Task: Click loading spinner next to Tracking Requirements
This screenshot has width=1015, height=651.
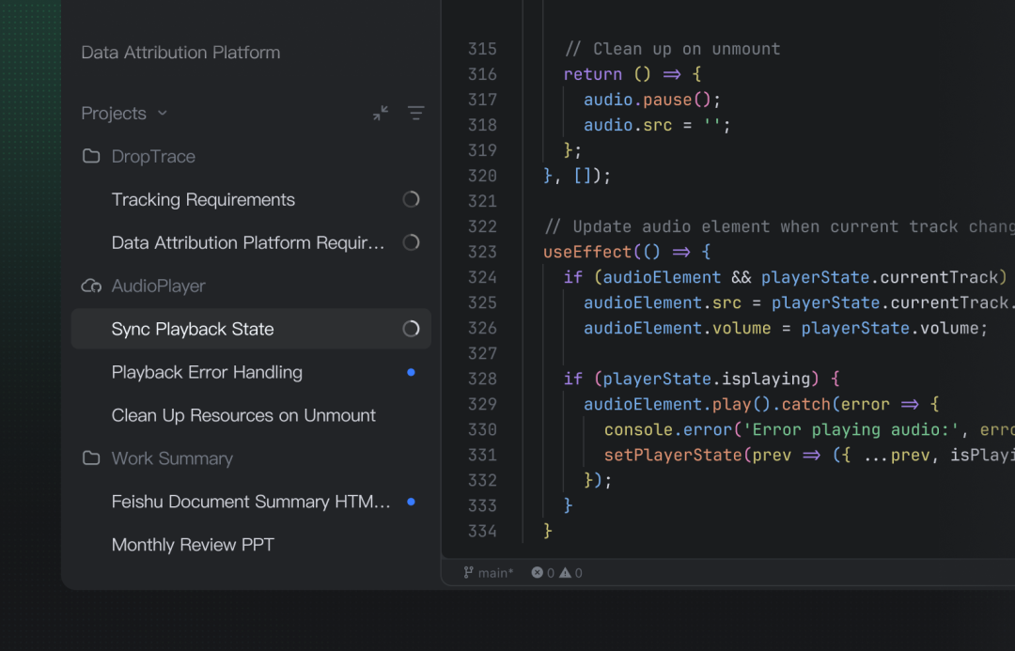Action: (x=411, y=199)
